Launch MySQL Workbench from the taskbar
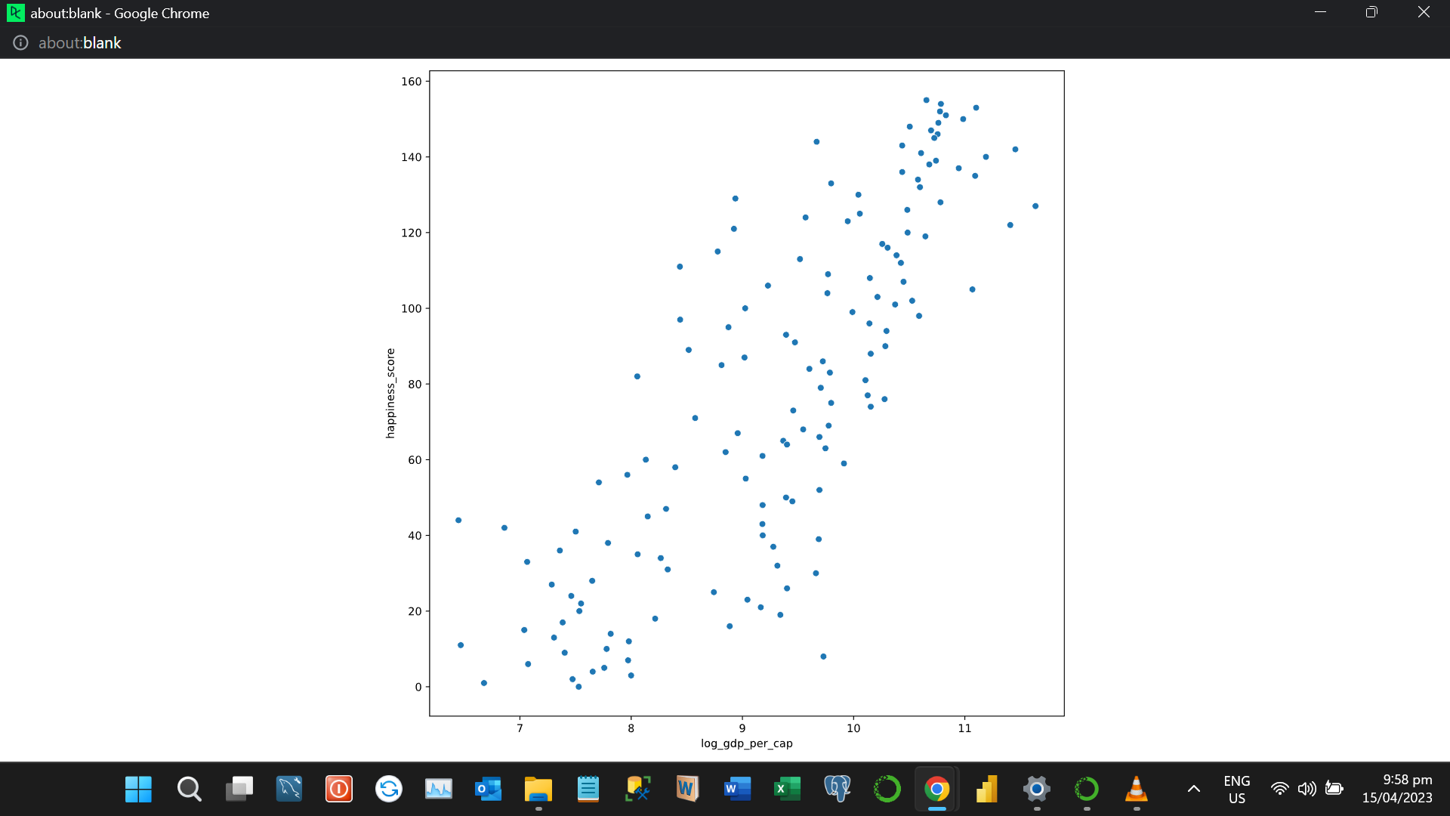 [x=289, y=789]
